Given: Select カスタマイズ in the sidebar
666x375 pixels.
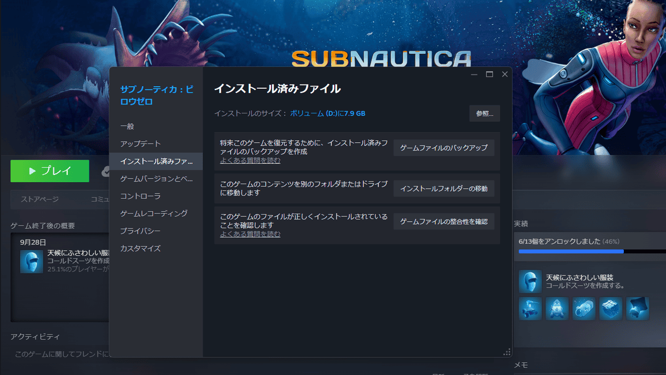Looking at the screenshot, I should click(156, 248).
